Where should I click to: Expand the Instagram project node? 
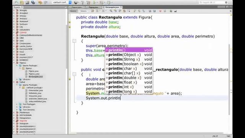[14, 123]
